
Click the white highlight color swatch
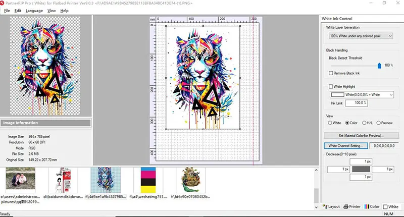point(337,95)
